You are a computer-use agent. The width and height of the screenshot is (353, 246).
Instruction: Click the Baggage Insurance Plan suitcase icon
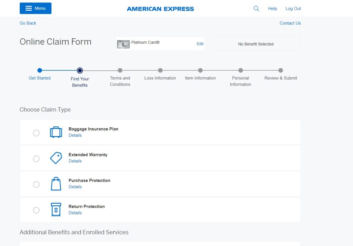(x=56, y=132)
